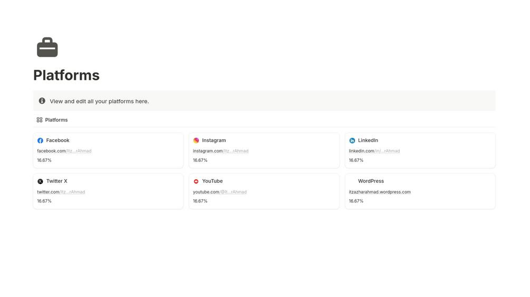Viewport: 530px width, 297px height.
Task: Click the Facebook logo icon
Action: [40, 141]
